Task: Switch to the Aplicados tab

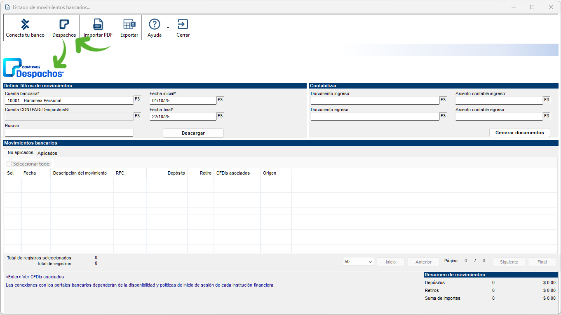Action: point(47,153)
